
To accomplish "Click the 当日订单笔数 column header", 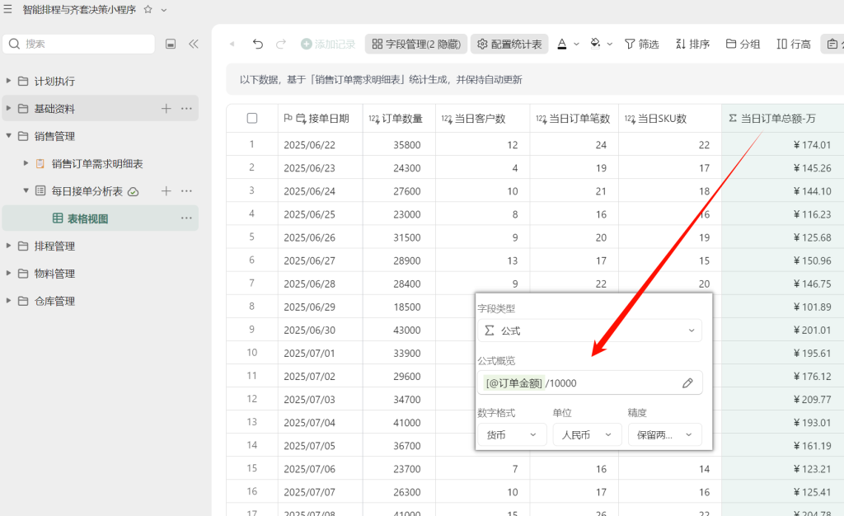I will click(574, 119).
